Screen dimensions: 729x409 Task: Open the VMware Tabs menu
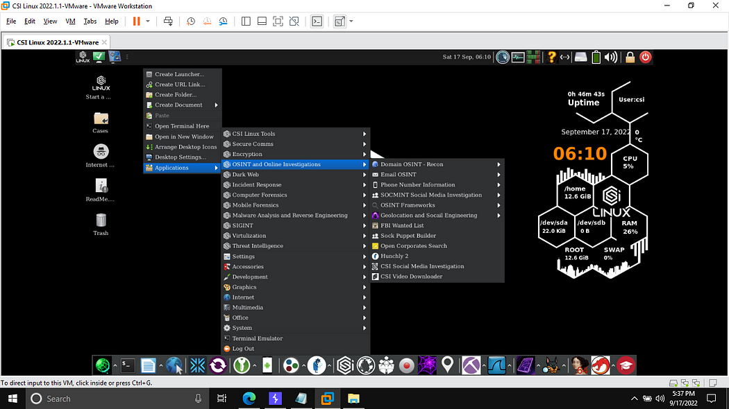pos(90,21)
